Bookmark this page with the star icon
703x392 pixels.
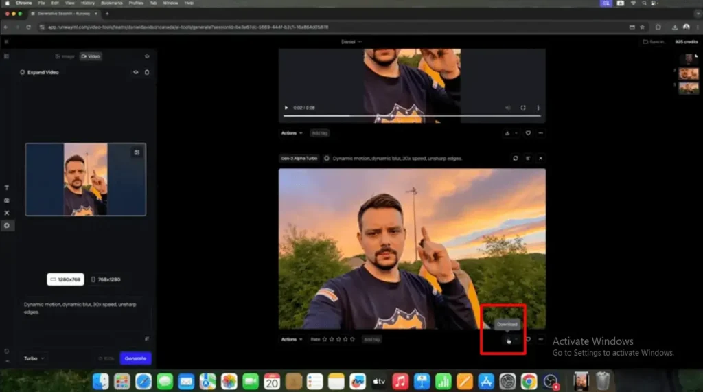(x=642, y=27)
